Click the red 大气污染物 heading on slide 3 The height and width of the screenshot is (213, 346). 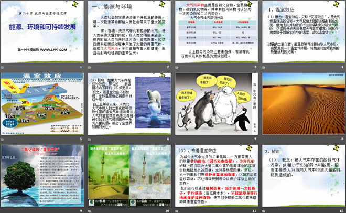195,5
